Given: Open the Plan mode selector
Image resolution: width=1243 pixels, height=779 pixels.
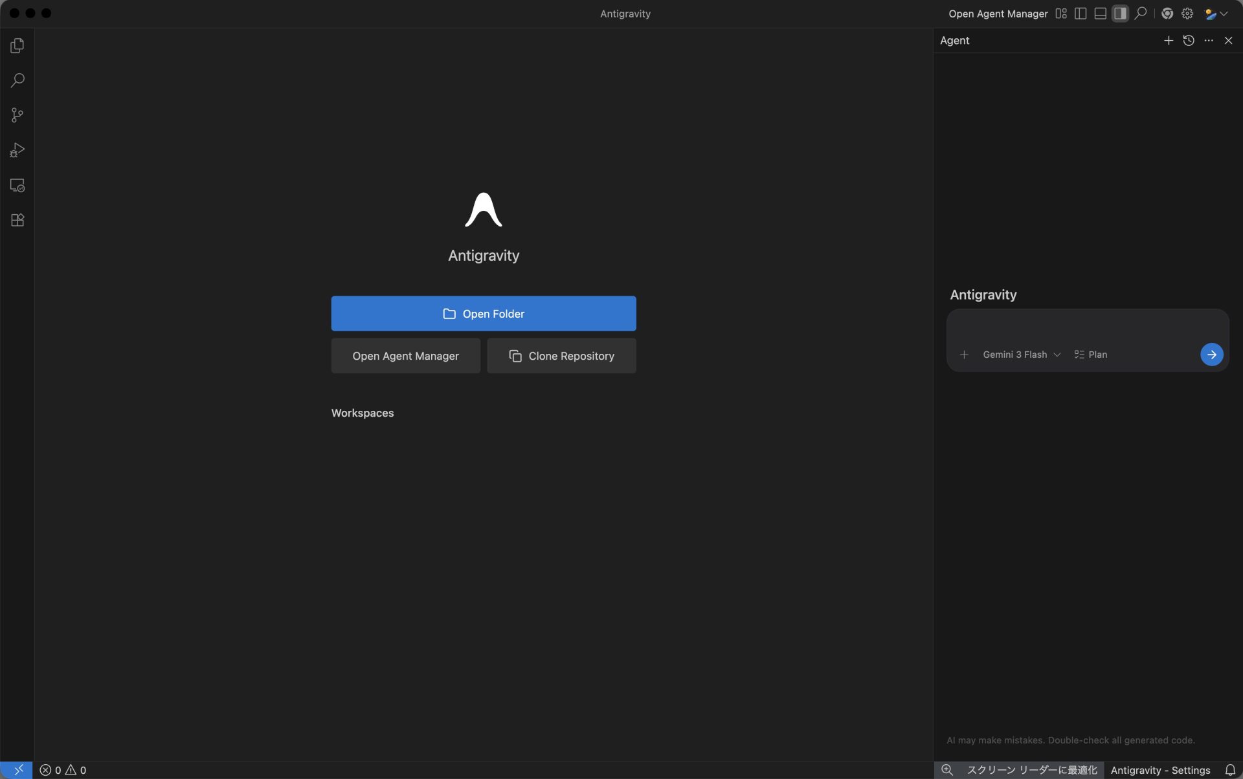Looking at the screenshot, I should [1090, 355].
